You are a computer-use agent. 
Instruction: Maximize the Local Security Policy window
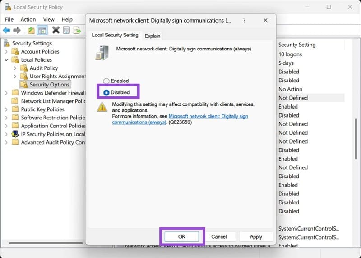pyautogui.click(x=329, y=7)
